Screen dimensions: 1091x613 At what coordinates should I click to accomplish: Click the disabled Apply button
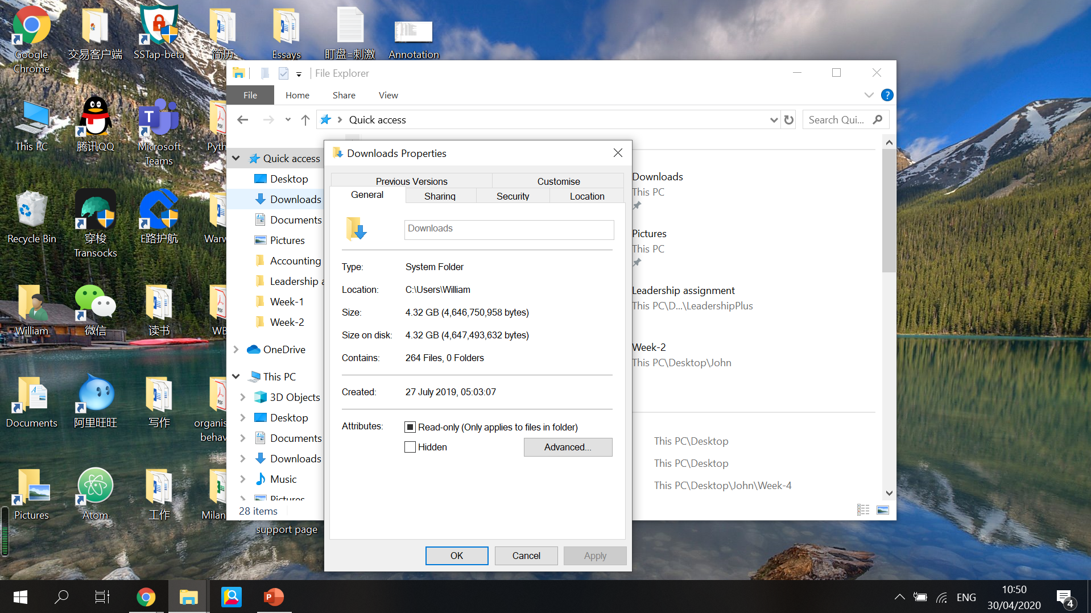(x=595, y=556)
